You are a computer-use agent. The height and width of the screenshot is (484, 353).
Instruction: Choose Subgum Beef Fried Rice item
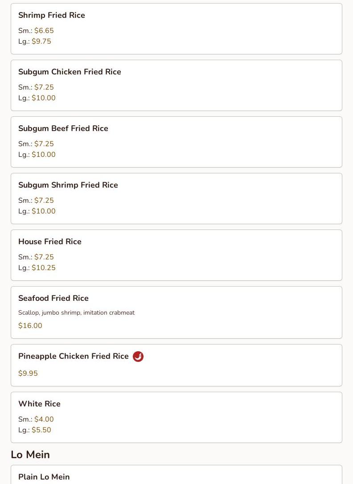click(x=63, y=128)
